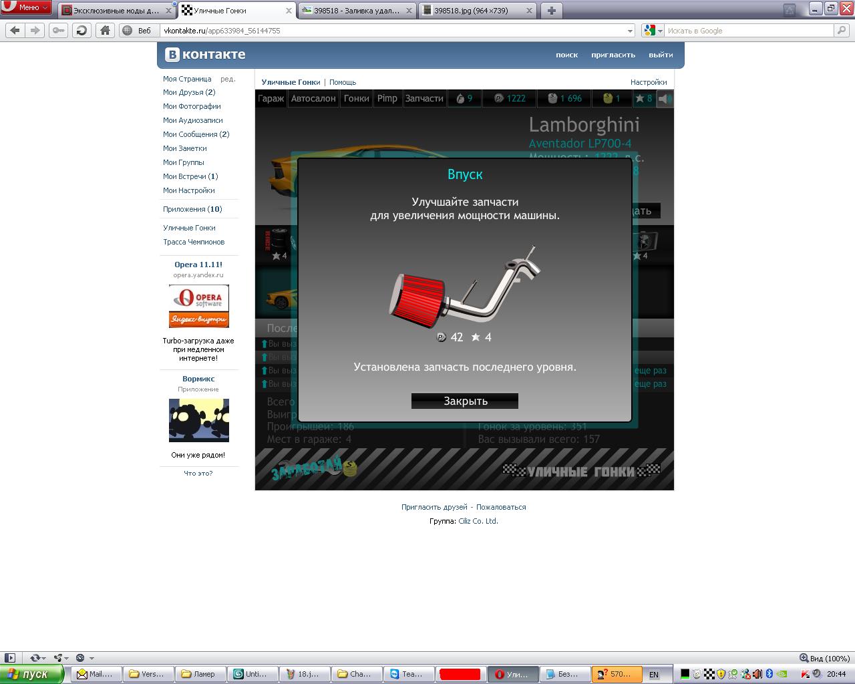The width and height of the screenshot is (855, 684).
Task: Go back to the previous page
Action: click(15, 30)
